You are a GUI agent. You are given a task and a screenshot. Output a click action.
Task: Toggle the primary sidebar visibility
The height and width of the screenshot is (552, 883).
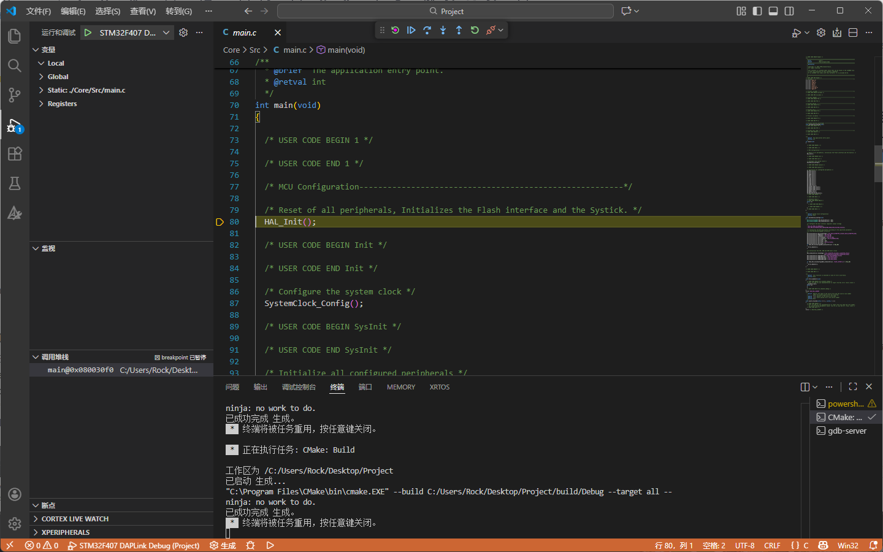[x=757, y=10]
